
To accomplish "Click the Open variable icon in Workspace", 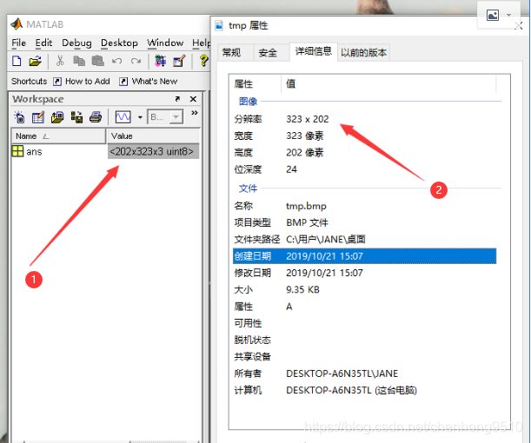I will (38, 117).
